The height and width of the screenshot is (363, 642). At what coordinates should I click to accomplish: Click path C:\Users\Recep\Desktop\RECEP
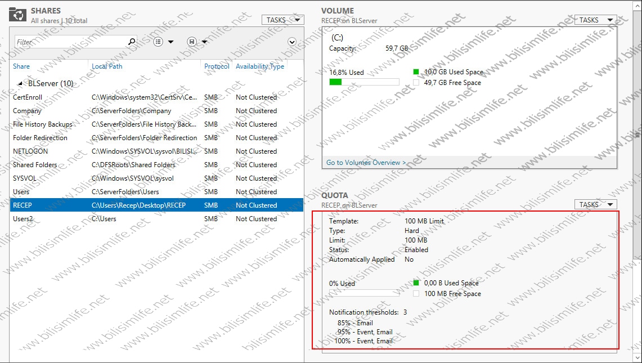(x=139, y=205)
